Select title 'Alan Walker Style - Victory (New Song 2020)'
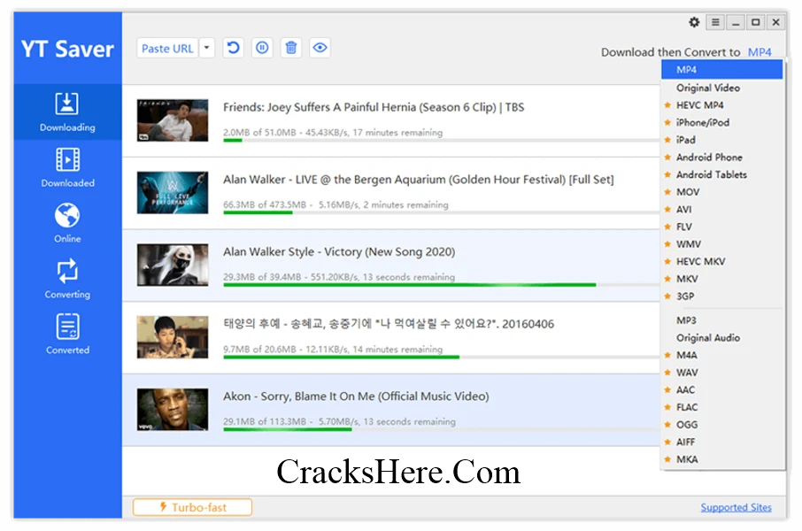This screenshot has width=802, height=531. click(339, 252)
